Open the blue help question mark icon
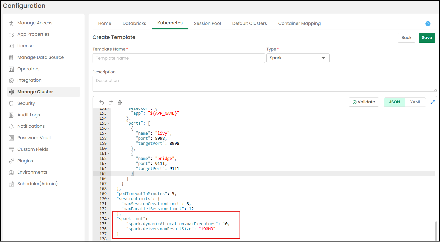440x242 pixels. point(428,24)
